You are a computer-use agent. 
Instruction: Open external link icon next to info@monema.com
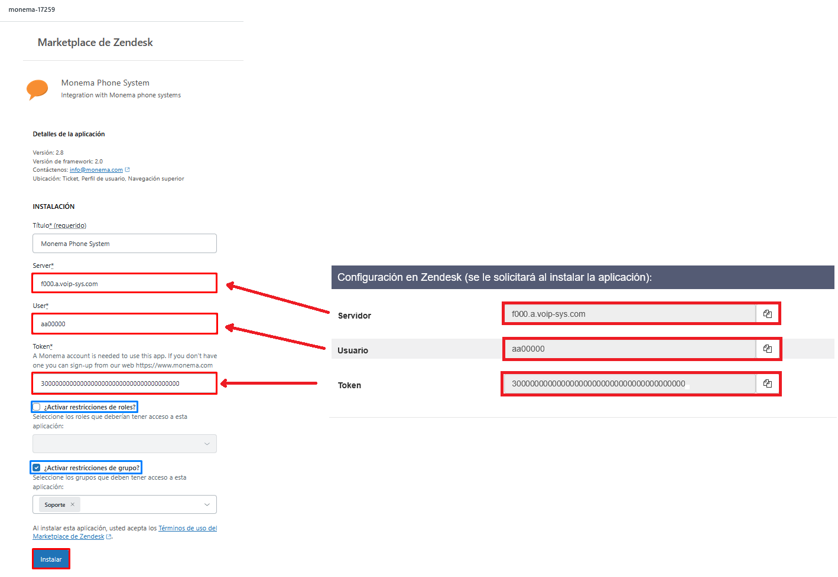(x=127, y=170)
